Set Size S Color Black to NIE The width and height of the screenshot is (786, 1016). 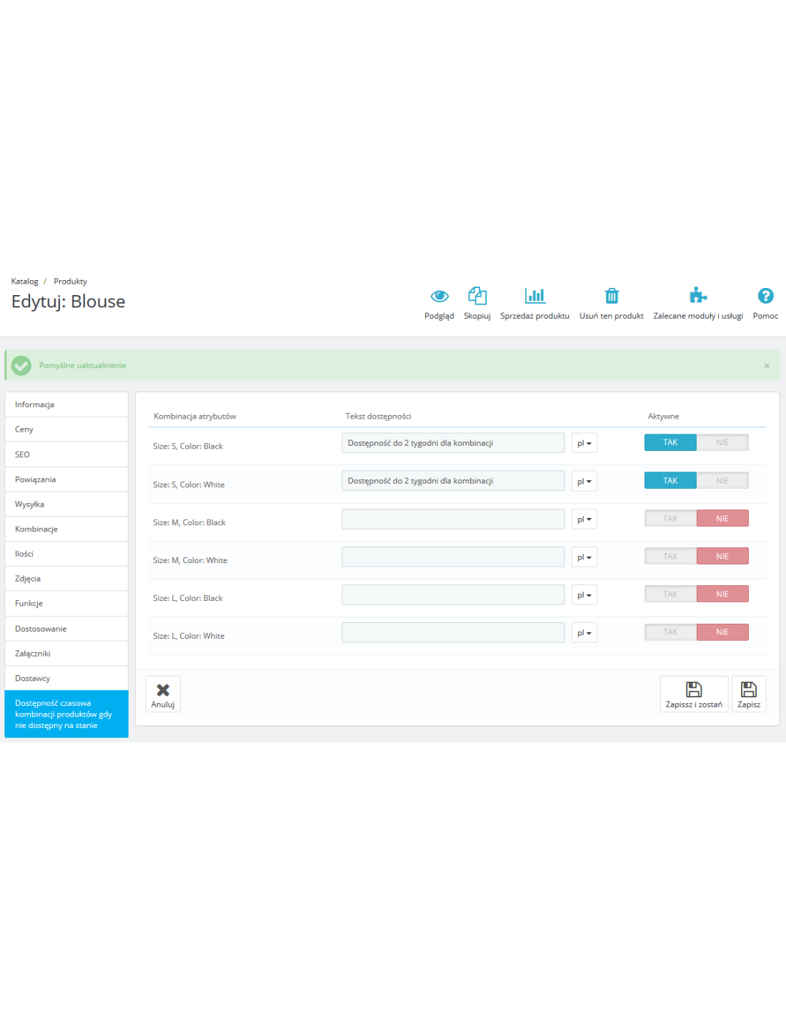point(722,442)
